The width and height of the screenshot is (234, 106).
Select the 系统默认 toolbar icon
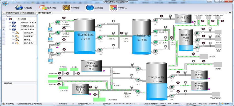click(113, 8)
